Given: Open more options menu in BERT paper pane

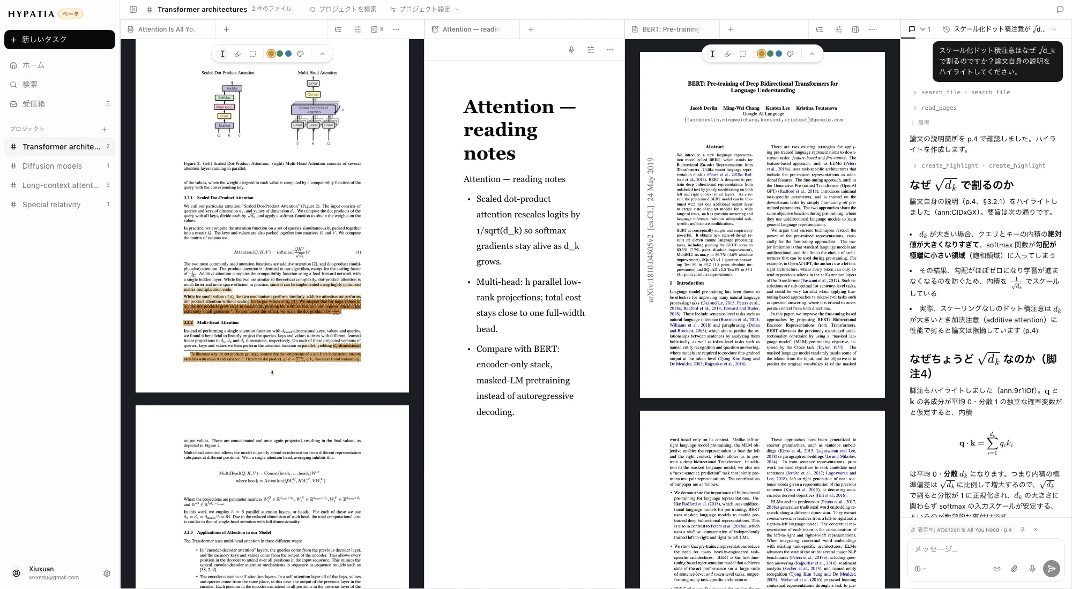Looking at the screenshot, I should click(872, 29).
